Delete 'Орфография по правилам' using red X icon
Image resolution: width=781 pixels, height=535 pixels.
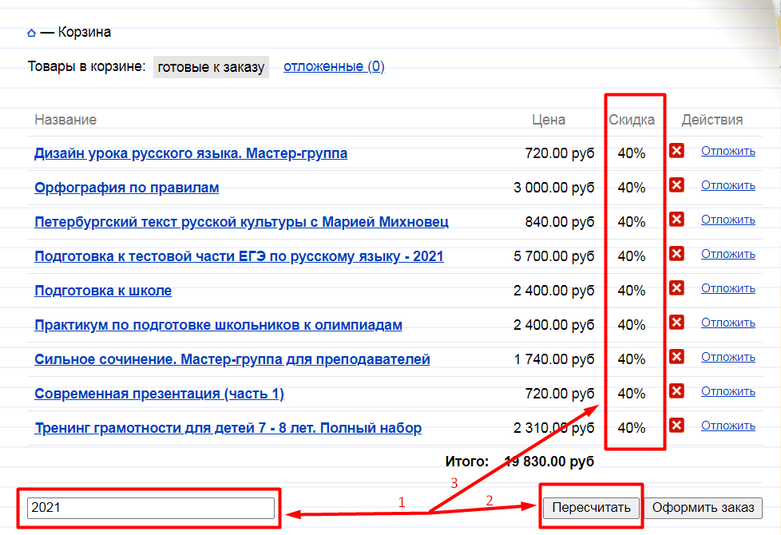[x=676, y=185]
